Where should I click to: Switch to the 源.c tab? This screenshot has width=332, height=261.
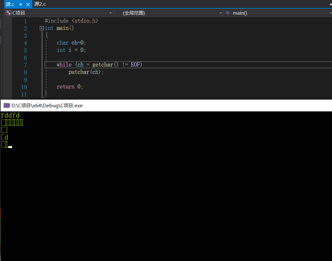(x=10, y=4)
